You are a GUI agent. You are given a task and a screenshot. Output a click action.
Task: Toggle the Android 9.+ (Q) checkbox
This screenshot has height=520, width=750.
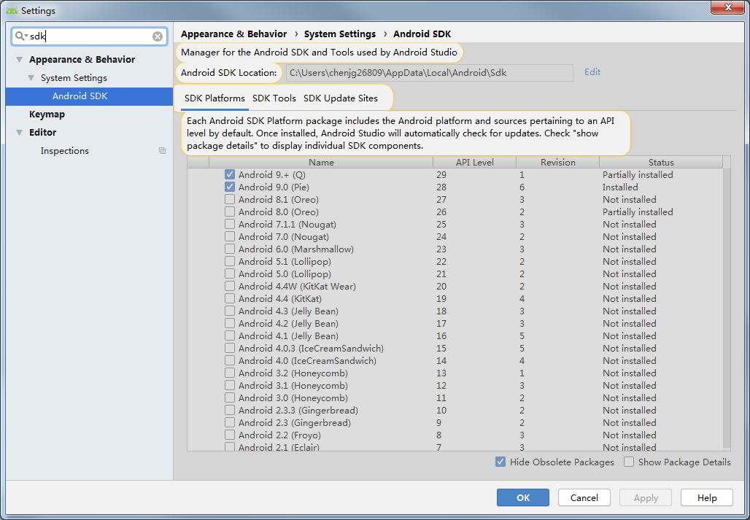click(x=230, y=174)
